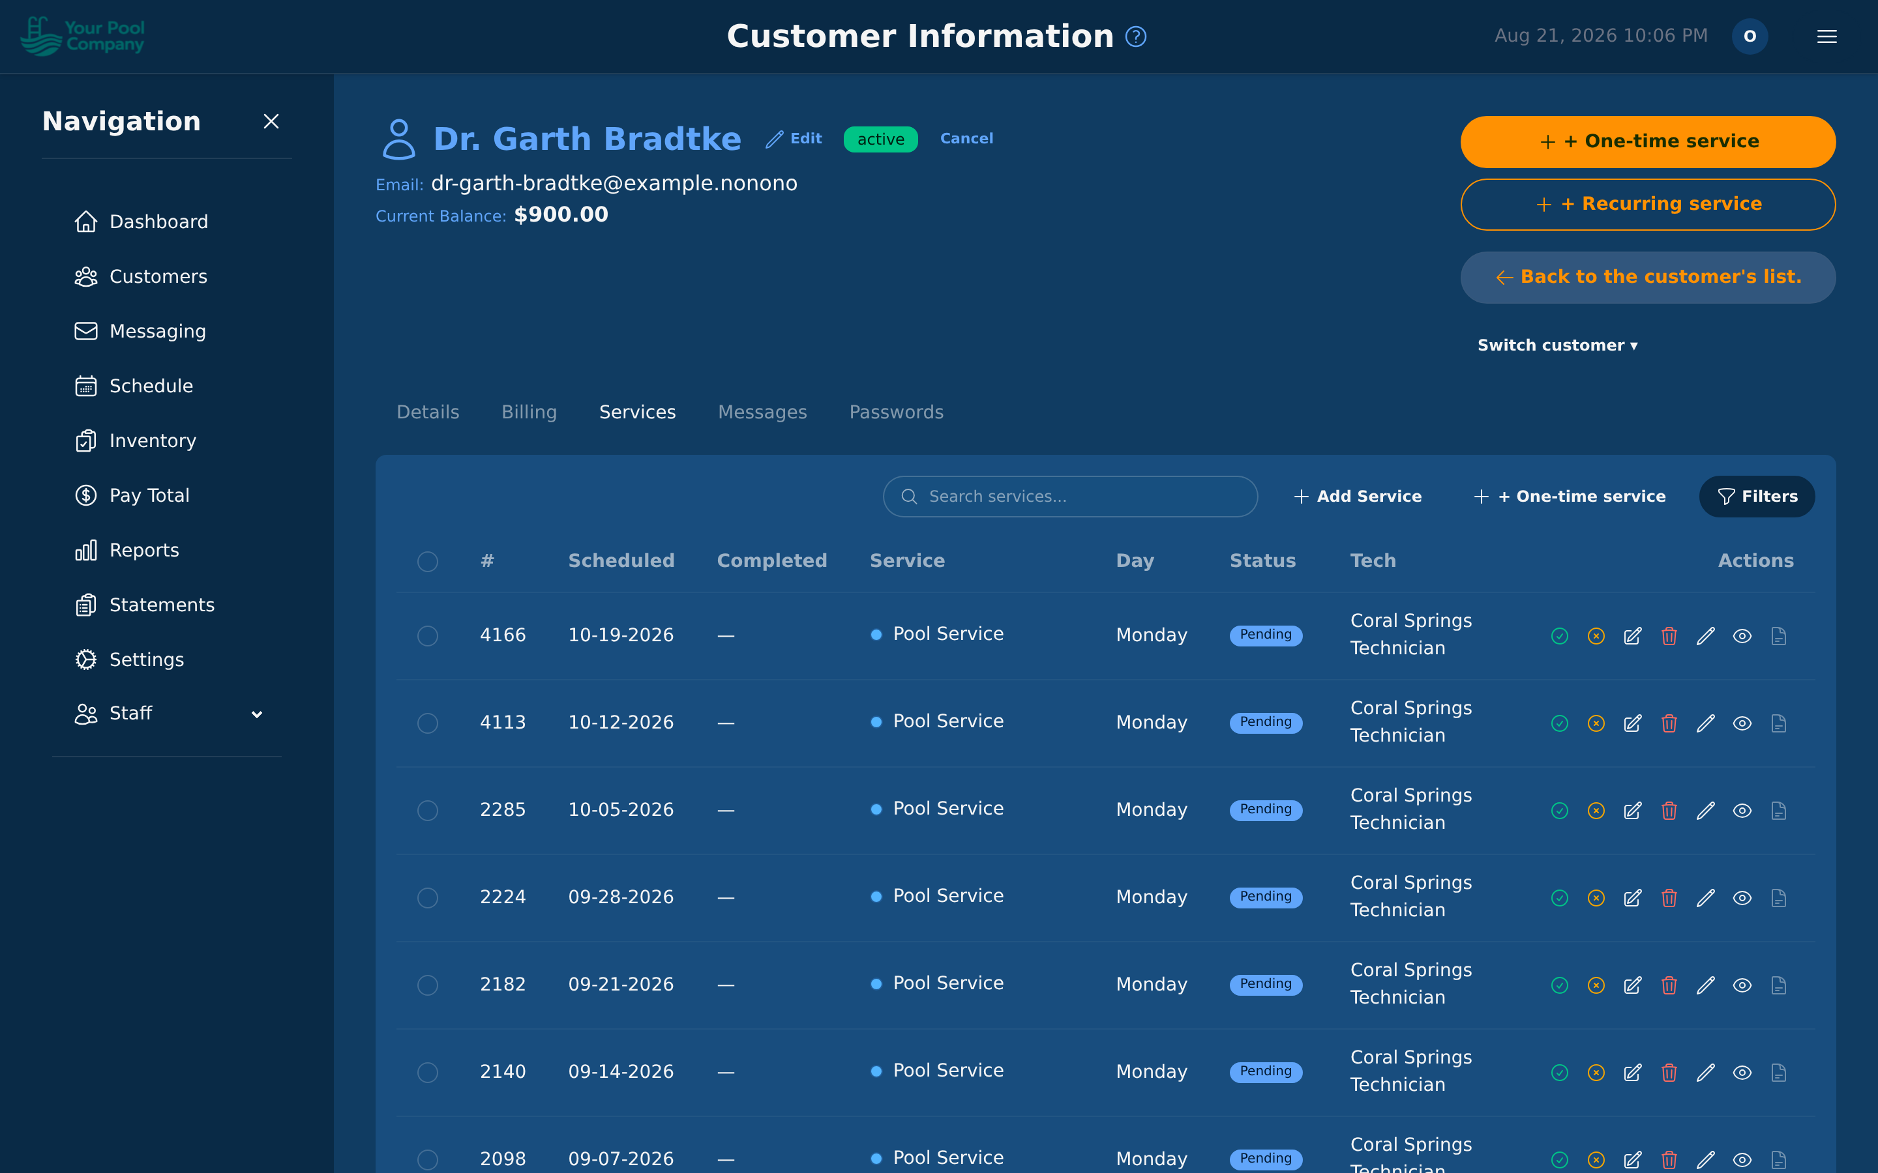Open Customers in the navigation
Viewport: 1878px width, 1173px height.
click(140, 277)
